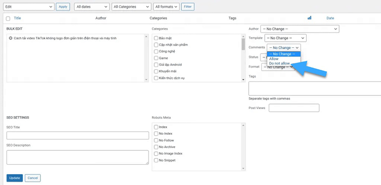The width and height of the screenshot is (381, 185).
Task: Check the Game category
Action: click(x=156, y=58)
